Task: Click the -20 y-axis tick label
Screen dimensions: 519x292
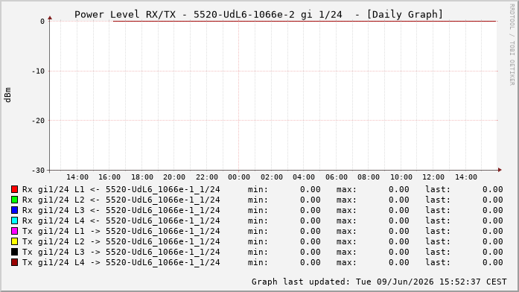Action: click(x=38, y=121)
